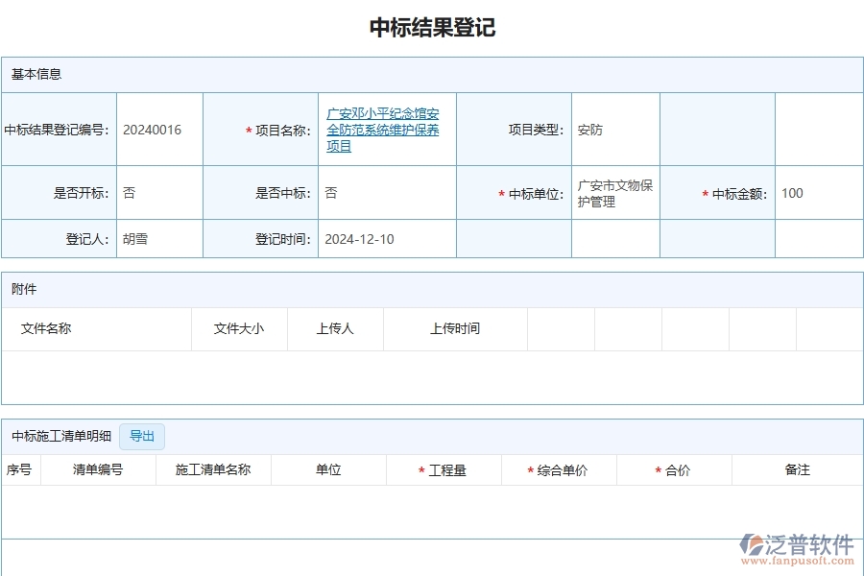The height and width of the screenshot is (576, 864).
Task: Collapse the 附件 attachment section
Action: point(26,289)
